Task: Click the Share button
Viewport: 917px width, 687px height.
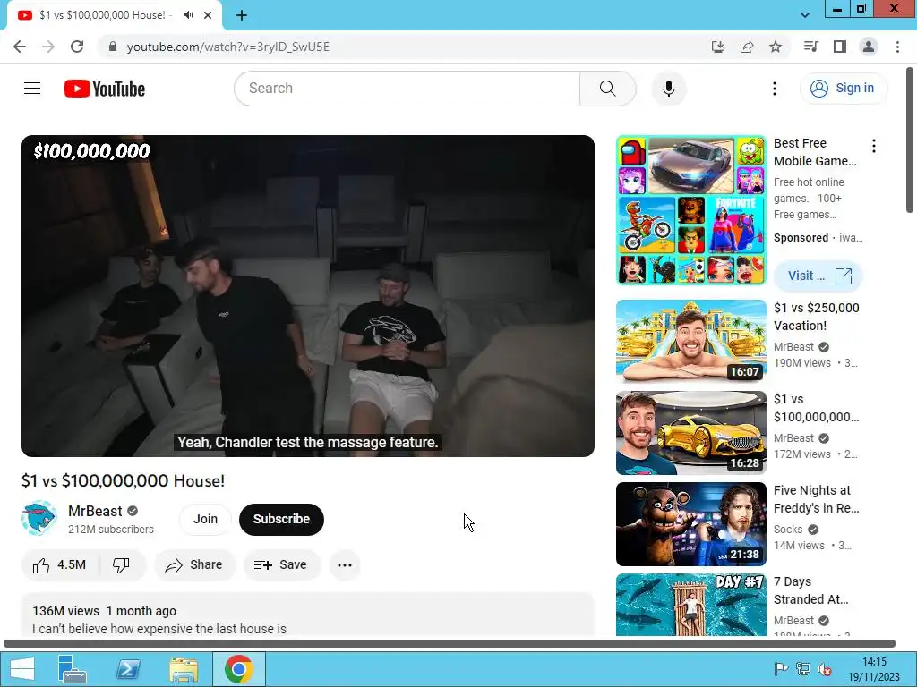Action: tap(194, 565)
